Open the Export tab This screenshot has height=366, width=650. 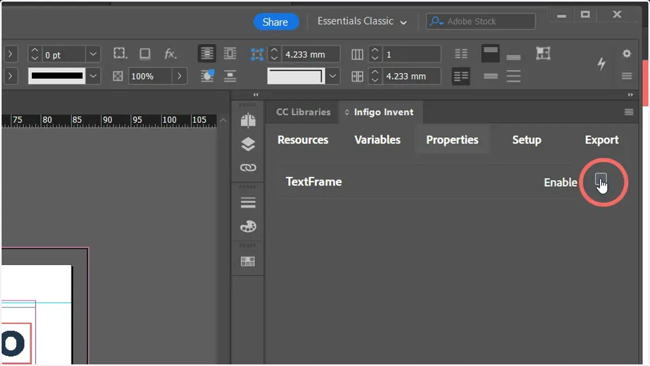pos(601,140)
